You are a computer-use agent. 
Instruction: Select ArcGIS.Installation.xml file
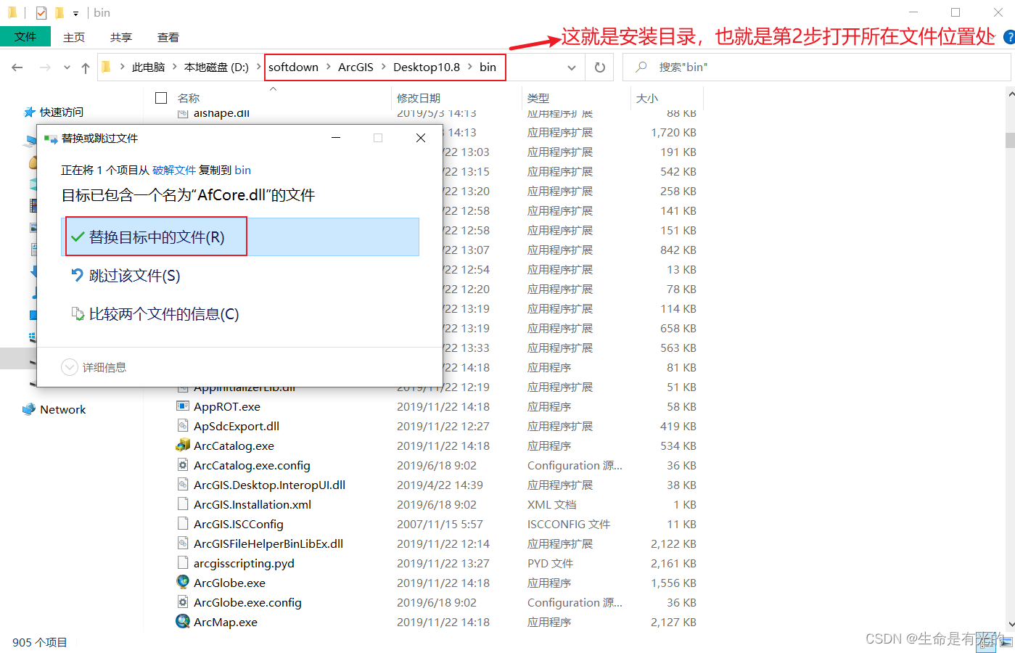pos(252,504)
